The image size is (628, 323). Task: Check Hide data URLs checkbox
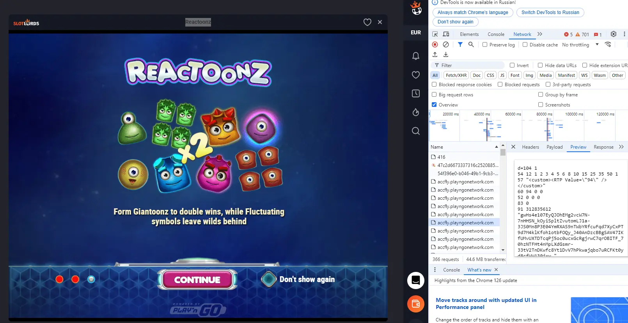tap(540, 65)
